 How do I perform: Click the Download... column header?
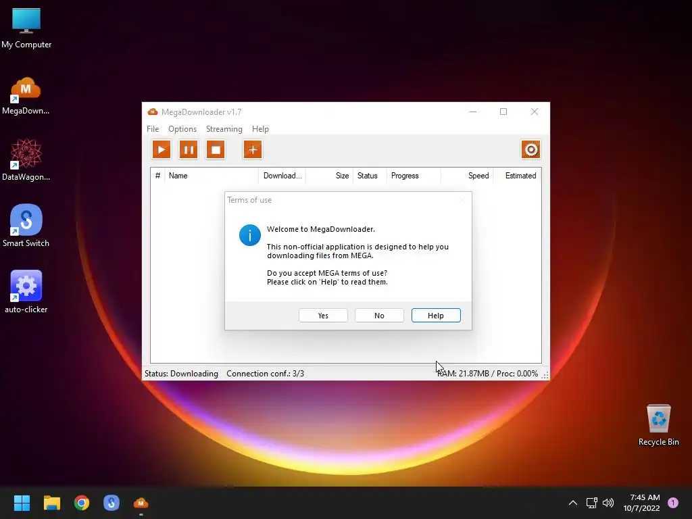[x=282, y=176]
